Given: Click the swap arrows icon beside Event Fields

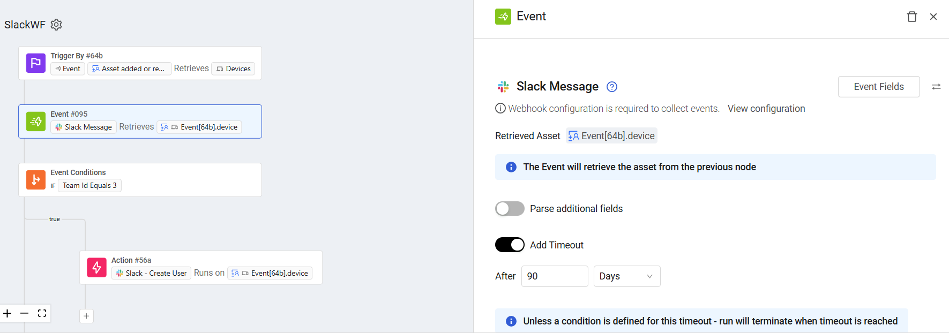Looking at the screenshot, I should (x=936, y=87).
